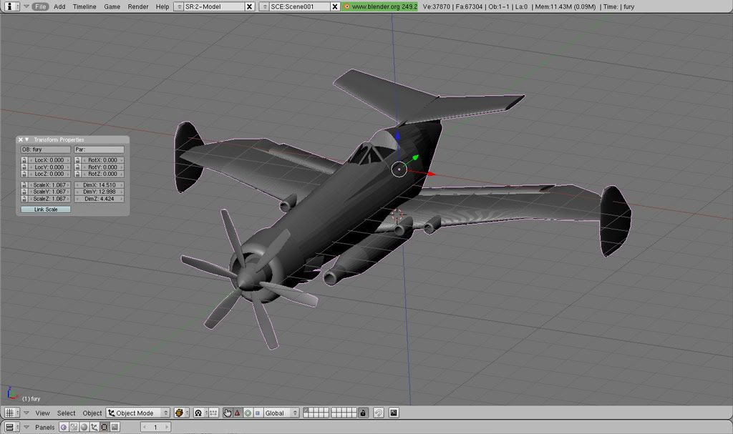This screenshot has height=434, width=733.
Task: Edit the SR:2-Model screen name field
Action: [213, 6]
